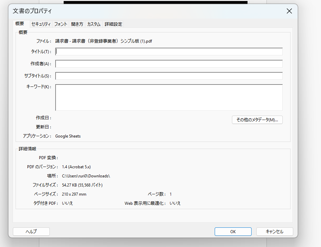Open the 詳細設定 tab
Screen dimensions: 321x247
tap(113, 24)
